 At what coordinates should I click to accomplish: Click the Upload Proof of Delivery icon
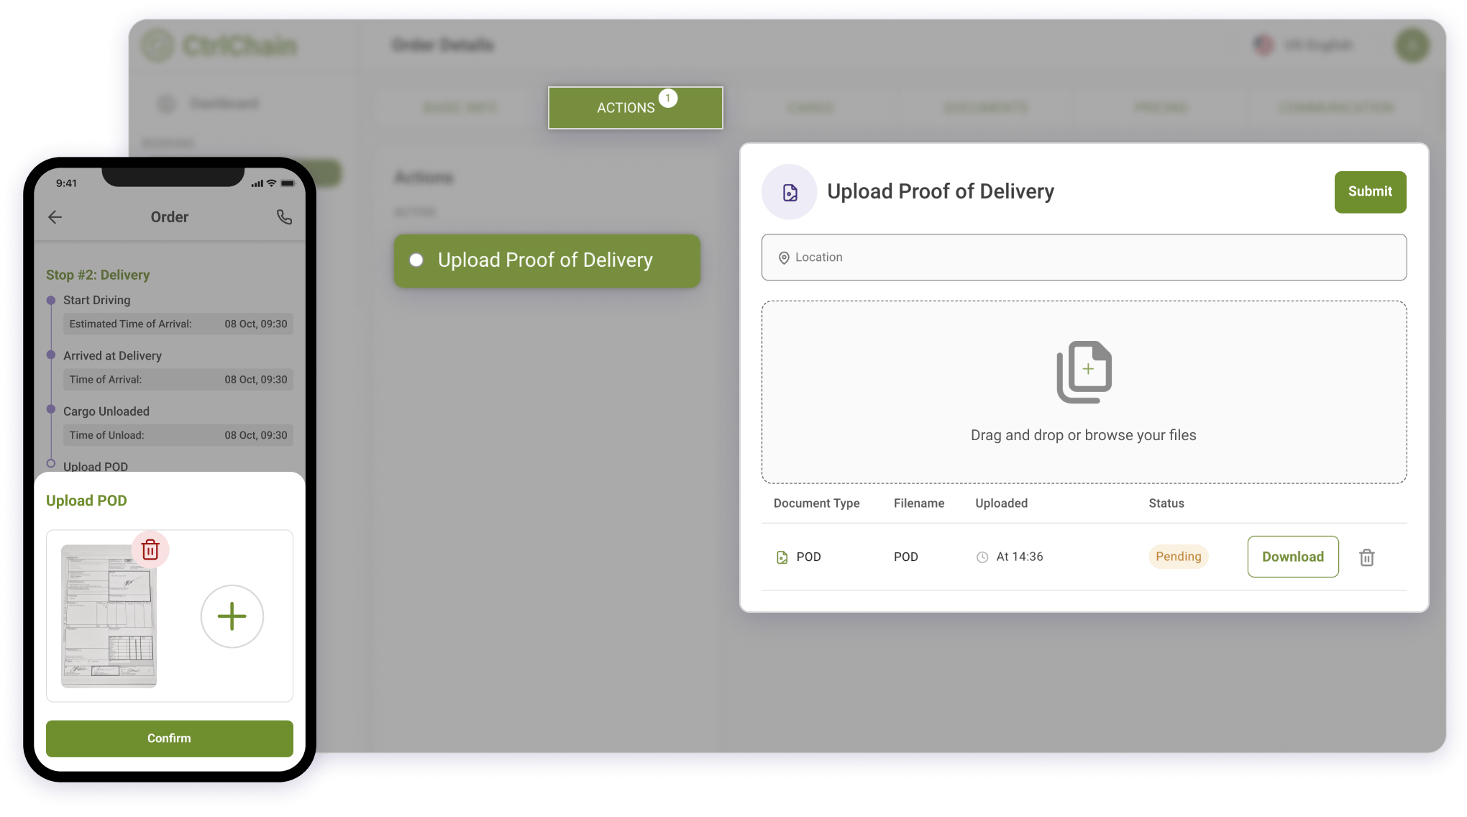[x=790, y=191]
